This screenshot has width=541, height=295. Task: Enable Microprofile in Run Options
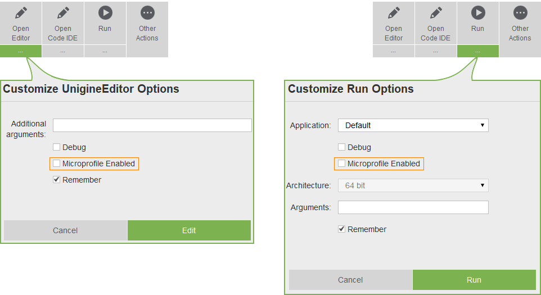[341, 164]
